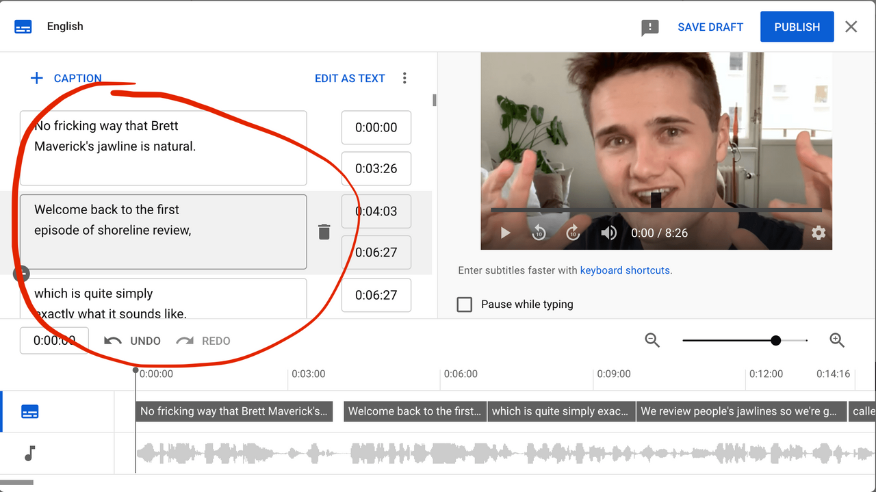Zoom in the timeline view
The image size is (876, 492).
tap(837, 340)
